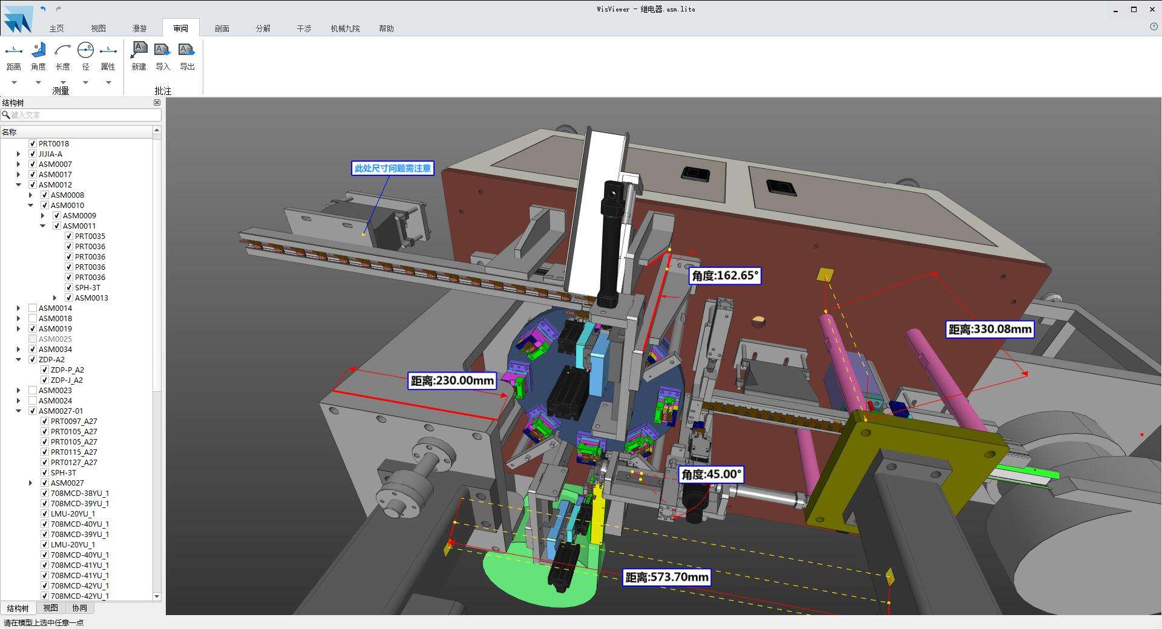Select the 径 diameter measure tool
This screenshot has height=629, width=1162.
85,56
